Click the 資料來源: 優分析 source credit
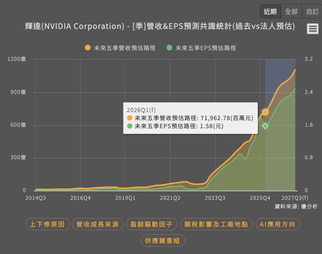The width and height of the screenshot is (322, 254). coord(296,206)
